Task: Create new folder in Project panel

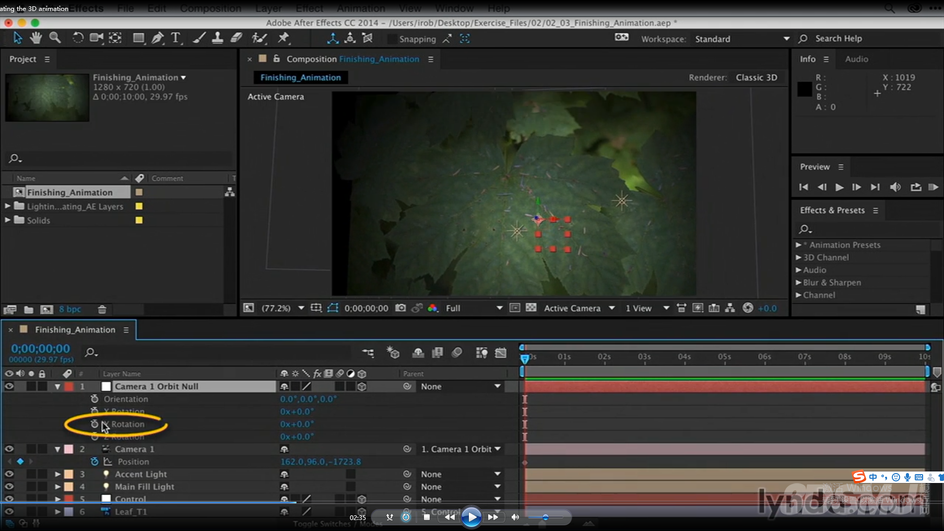Action: point(29,310)
